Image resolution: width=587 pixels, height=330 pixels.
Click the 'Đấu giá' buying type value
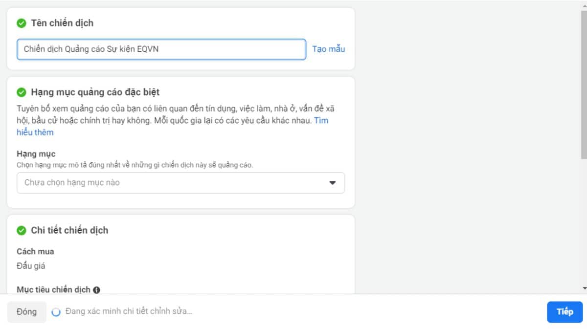(x=31, y=266)
